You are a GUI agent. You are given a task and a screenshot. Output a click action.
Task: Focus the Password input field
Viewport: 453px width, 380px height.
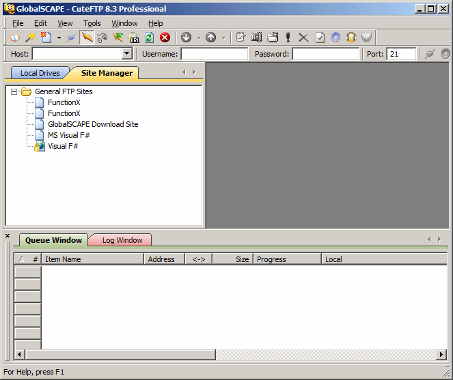326,54
